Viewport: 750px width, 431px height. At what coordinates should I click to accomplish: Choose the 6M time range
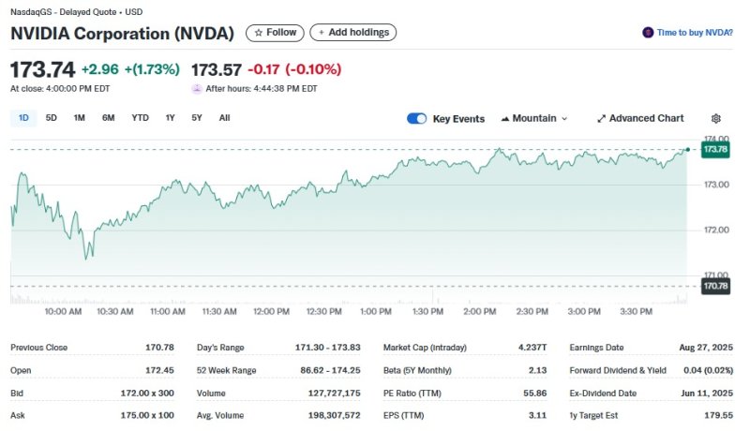click(109, 118)
